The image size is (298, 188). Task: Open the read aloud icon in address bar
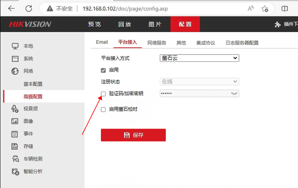[x=251, y=8]
